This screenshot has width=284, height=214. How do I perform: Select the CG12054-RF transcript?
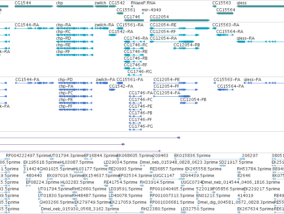(x=175, y=35)
